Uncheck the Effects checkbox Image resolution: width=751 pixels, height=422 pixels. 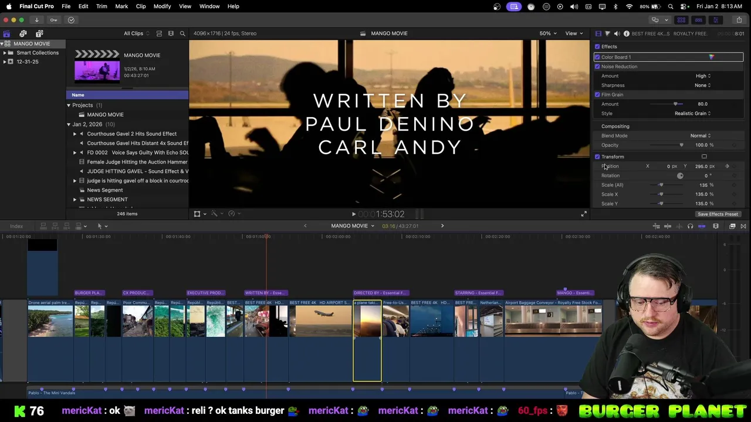click(x=597, y=46)
